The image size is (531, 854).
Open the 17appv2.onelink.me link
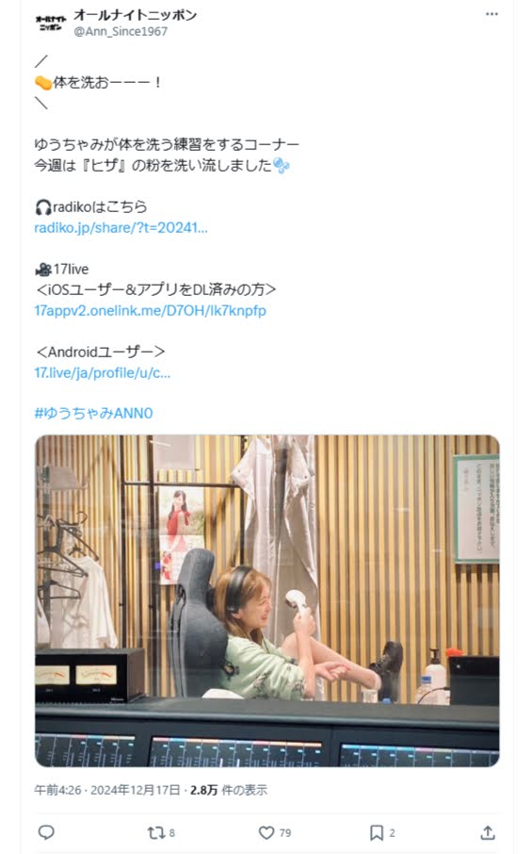[150, 310]
